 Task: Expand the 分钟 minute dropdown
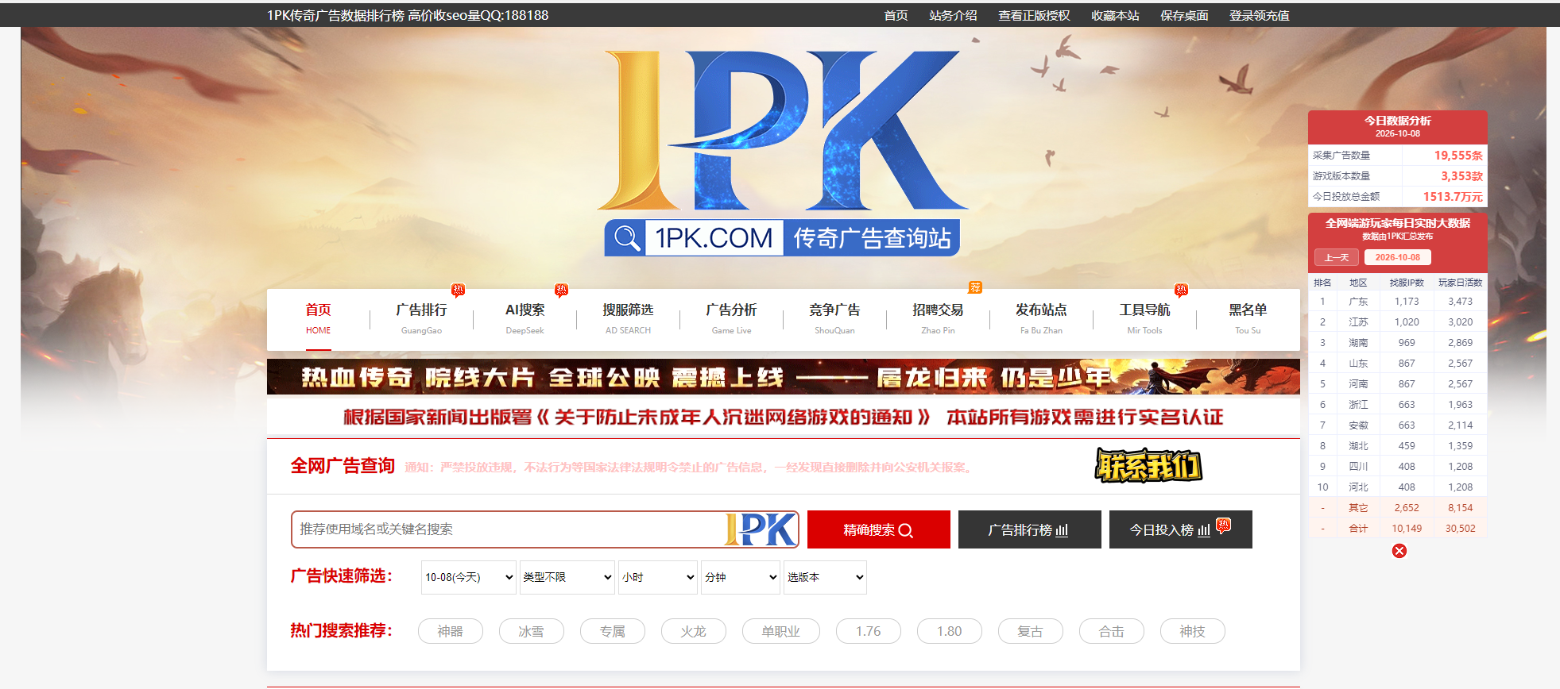click(x=741, y=577)
